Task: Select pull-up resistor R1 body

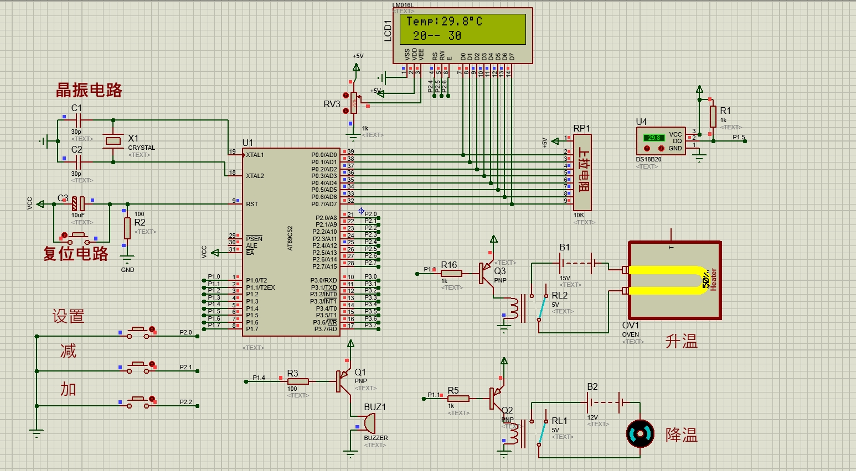Action: [713, 117]
